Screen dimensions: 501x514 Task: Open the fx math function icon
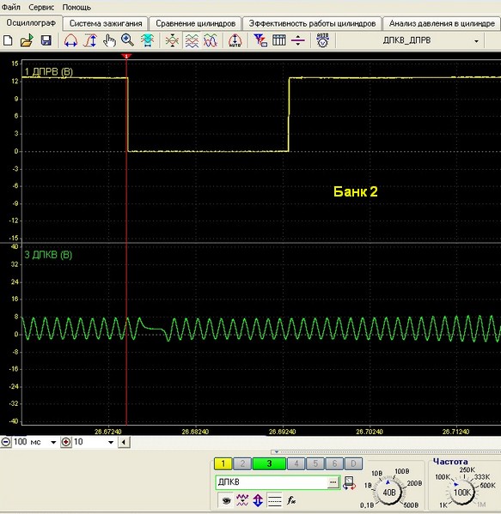pyautogui.click(x=290, y=500)
